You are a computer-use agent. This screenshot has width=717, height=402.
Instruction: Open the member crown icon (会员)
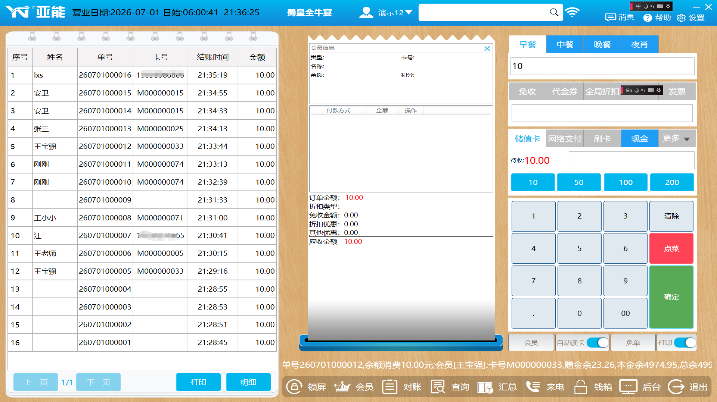point(342,387)
